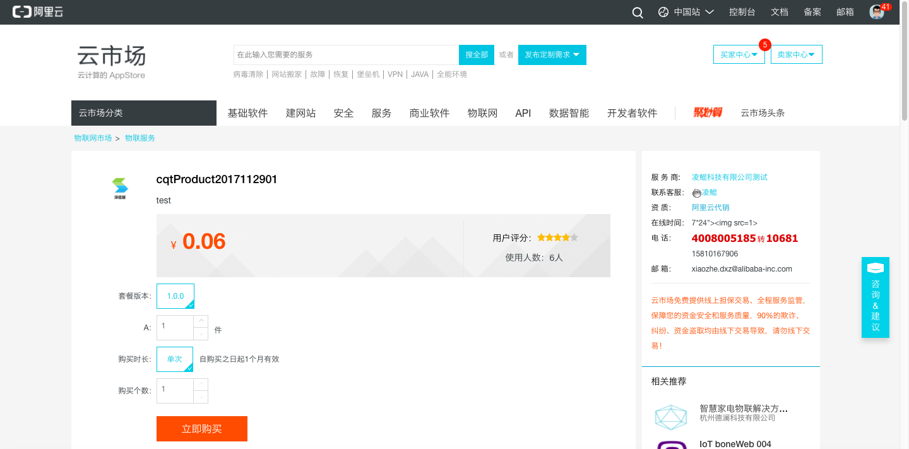The image size is (909, 449).
Task: Select the 单次 purchase duration option
Action: [x=175, y=359]
